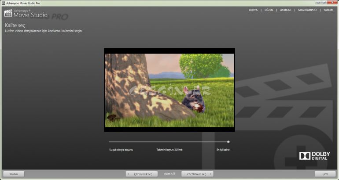The height and width of the screenshot is (180, 339).
Task: Click the 'Tahmini boyut: 315mb' text
Action: click(x=169, y=150)
